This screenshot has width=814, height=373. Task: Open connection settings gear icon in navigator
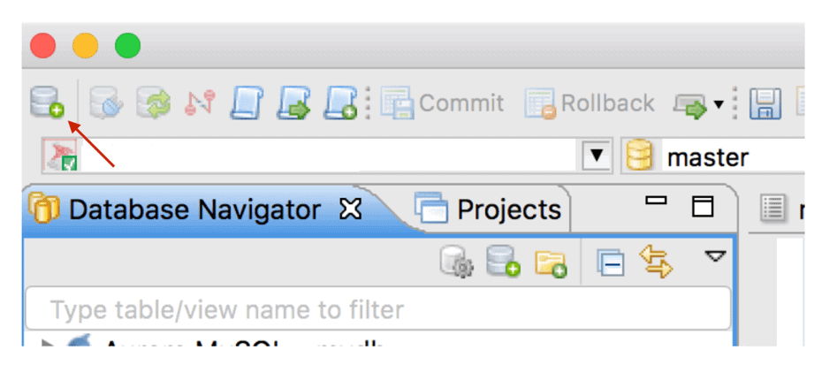tap(457, 262)
